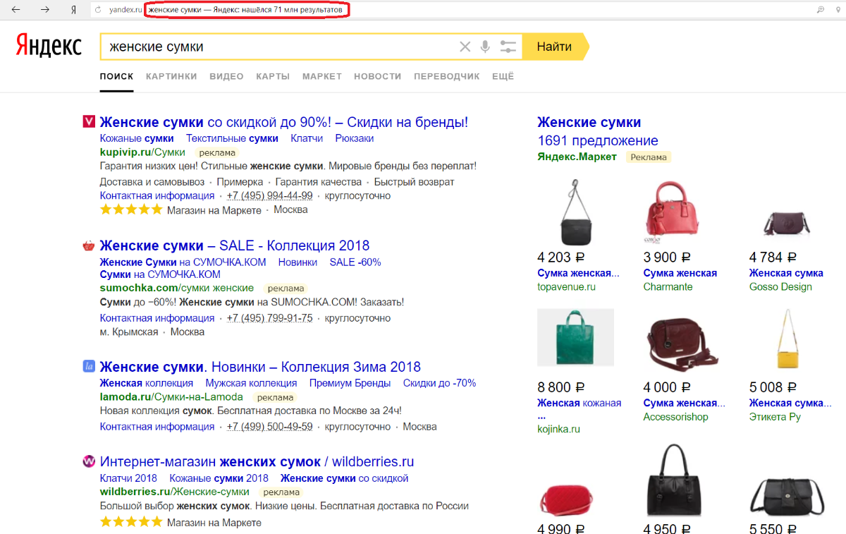Viewport: 846px width, 534px height.
Task: Open sumochka.com SALE Коллекция 2018 link
Action: coord(235,245)
